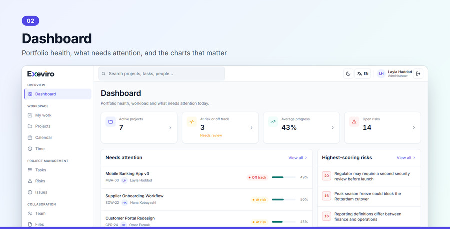This screenshot has width=450, height=229.
Task: Click the score 16 badge for Reporting definitions
Action: click(326, 216)
